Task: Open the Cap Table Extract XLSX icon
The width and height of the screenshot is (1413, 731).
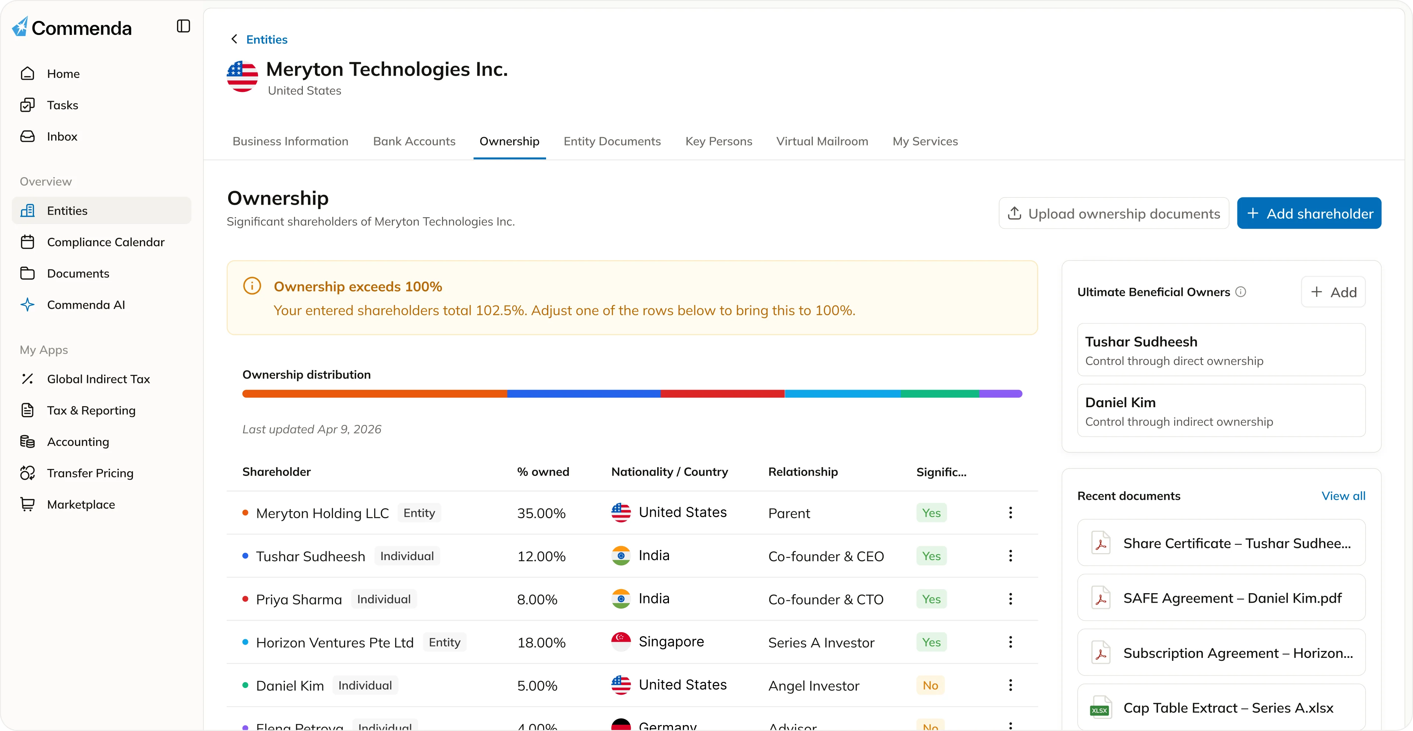Action: click(x=1100, y=707)
